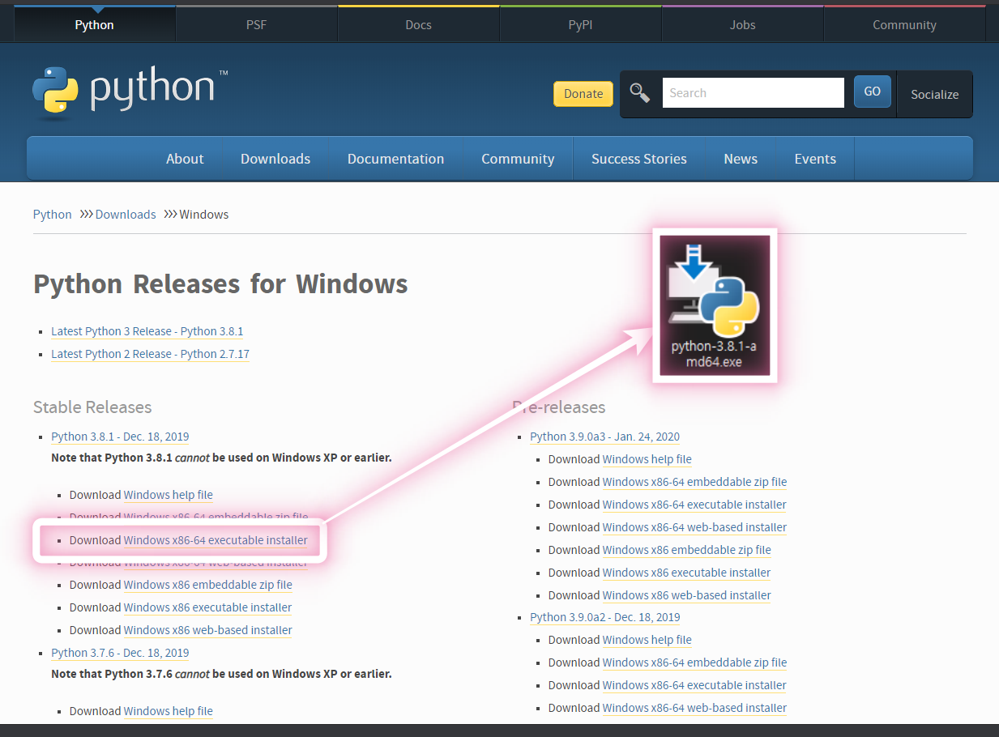This screenshot has width=999, height=737.
Task: Switch to the PyPI top tab
Action: click(581, 25)
